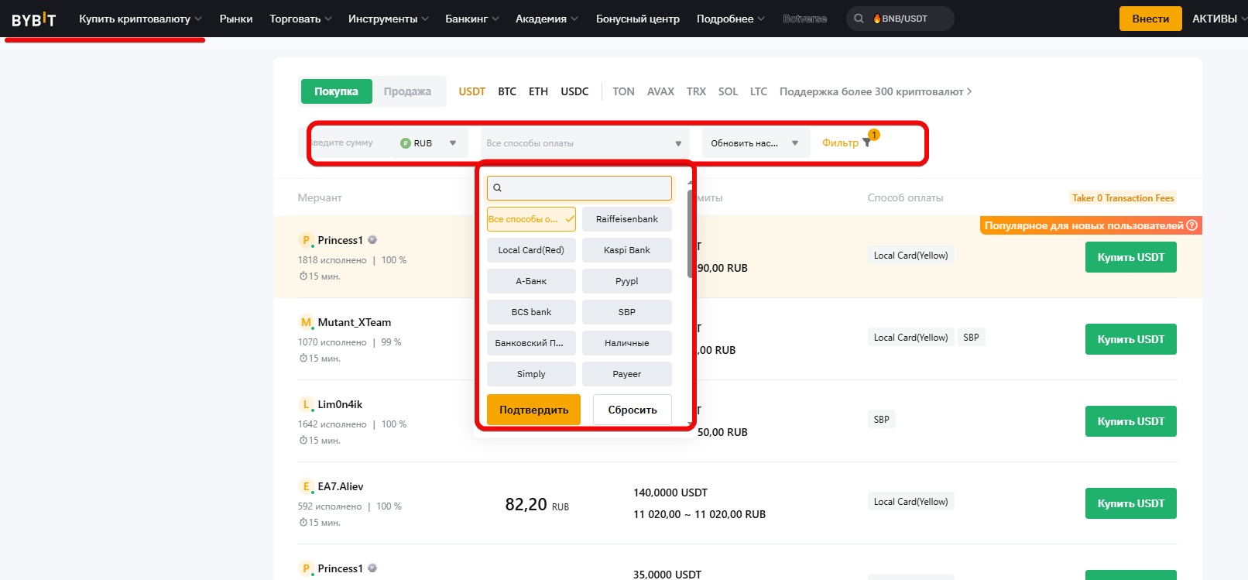Viewport: 1248px width, 580px height.
Task: Select the Наличные payment option
Action: click(627, 343)
